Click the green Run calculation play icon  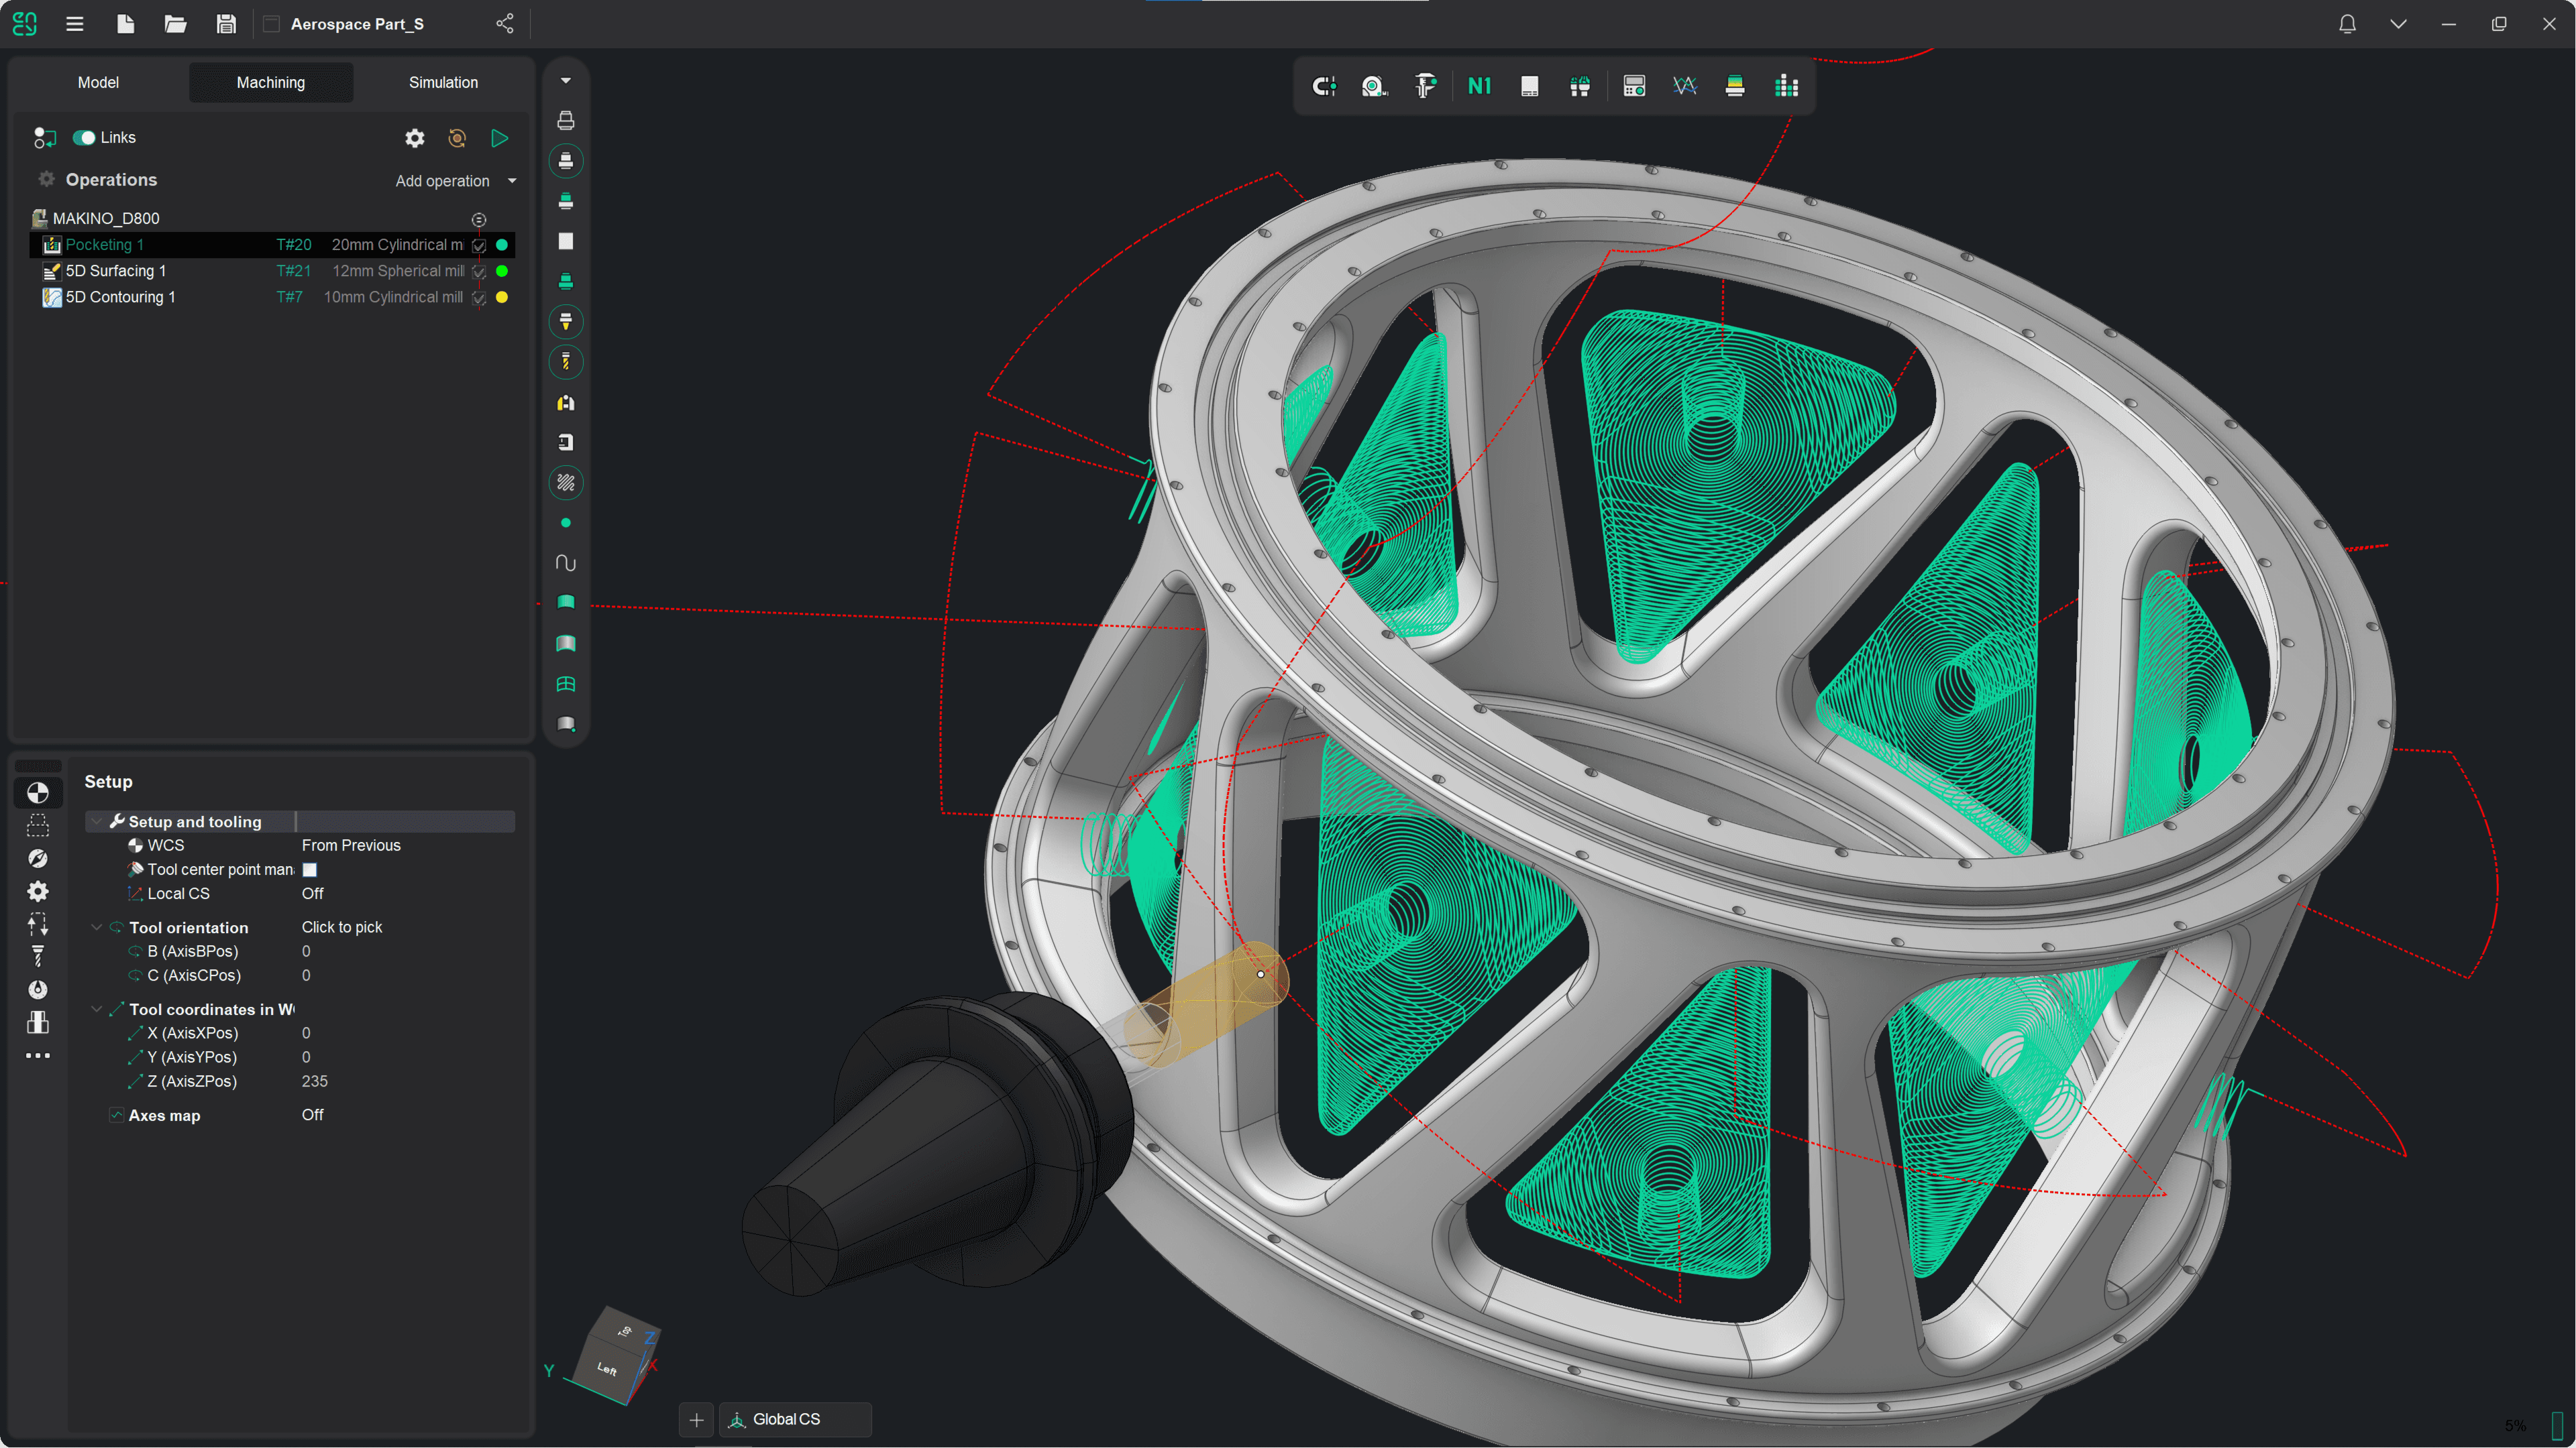[499, 138]
